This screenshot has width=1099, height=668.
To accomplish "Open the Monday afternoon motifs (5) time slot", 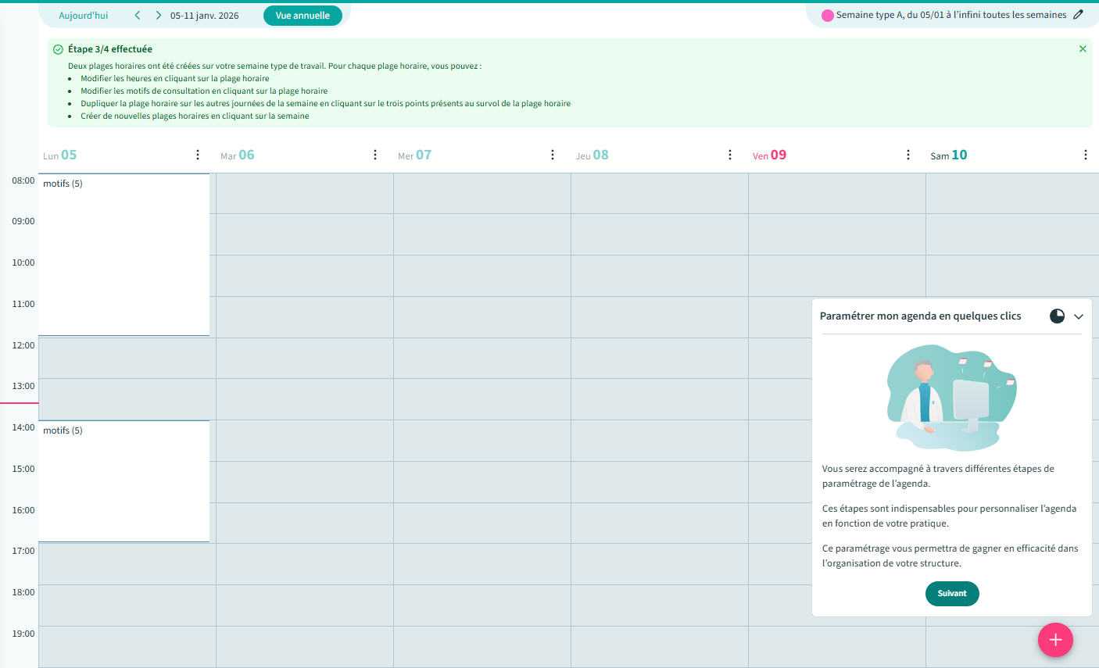I will coord(124,481).
